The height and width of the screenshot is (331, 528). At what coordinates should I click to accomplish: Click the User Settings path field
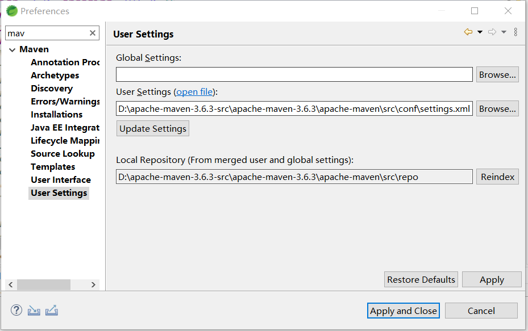[x=294, y=108]
